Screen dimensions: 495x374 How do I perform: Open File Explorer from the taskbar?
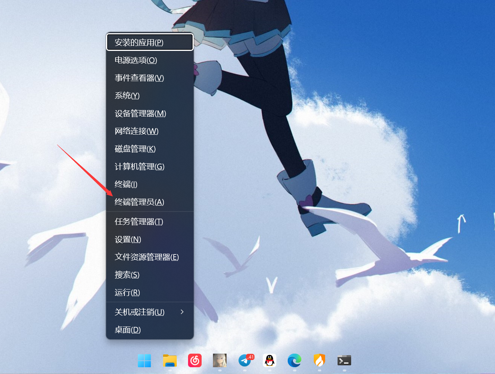170,361
